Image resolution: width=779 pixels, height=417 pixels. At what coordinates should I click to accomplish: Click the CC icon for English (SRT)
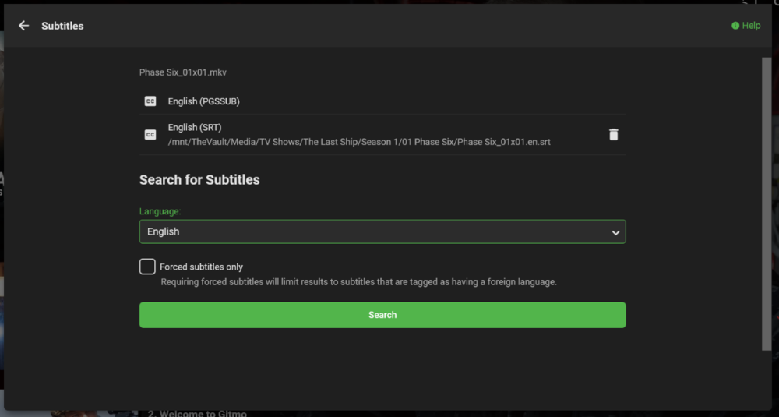point(150,135)
